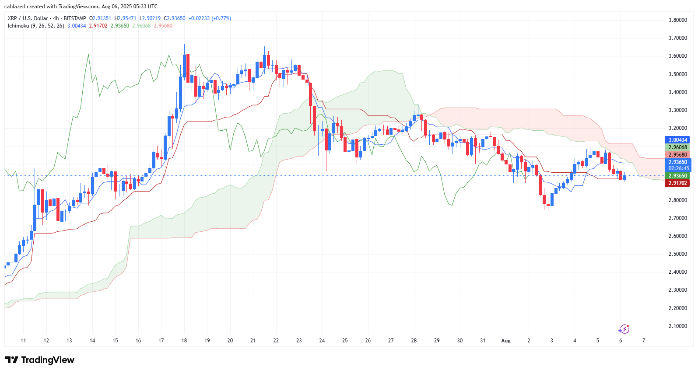Click the Ichimoku 2.93650 green legend value

click(120, 26)
